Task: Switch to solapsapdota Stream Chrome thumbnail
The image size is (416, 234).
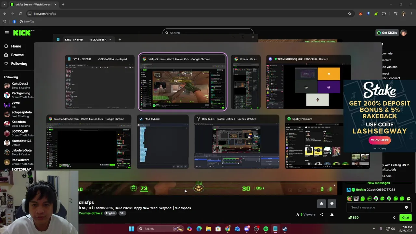Action: coord(89,142)
